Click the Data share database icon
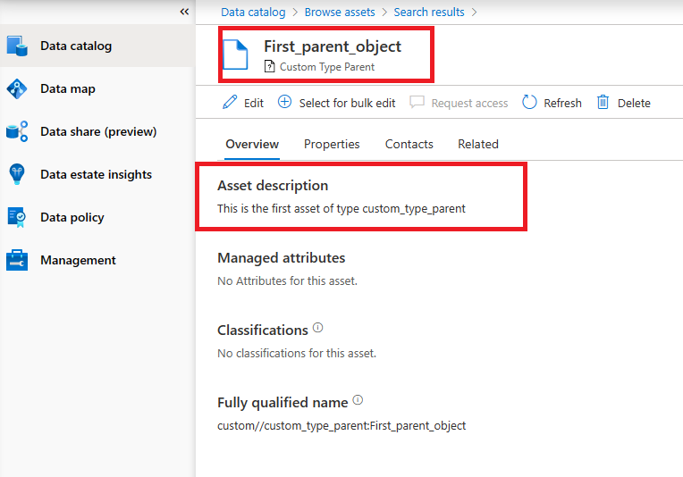This screenshot has height=477, width=683. (x=17, y=132)
